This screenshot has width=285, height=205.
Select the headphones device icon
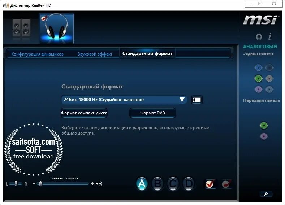[57, 28]
